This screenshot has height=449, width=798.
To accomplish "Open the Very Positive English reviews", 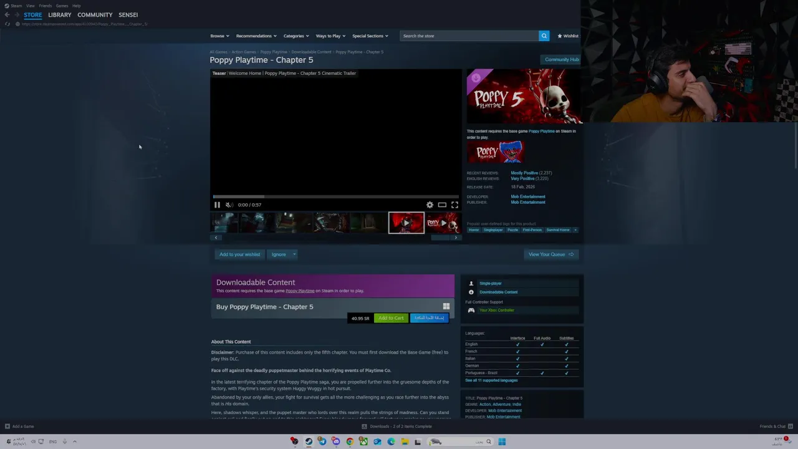I will (522, 178).
